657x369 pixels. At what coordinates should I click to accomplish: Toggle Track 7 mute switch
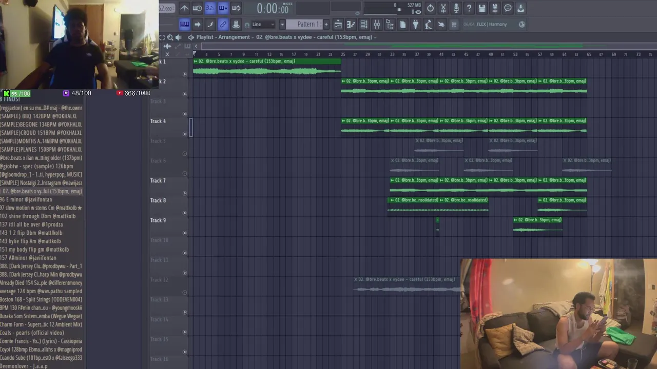click(x=185, y=193)
